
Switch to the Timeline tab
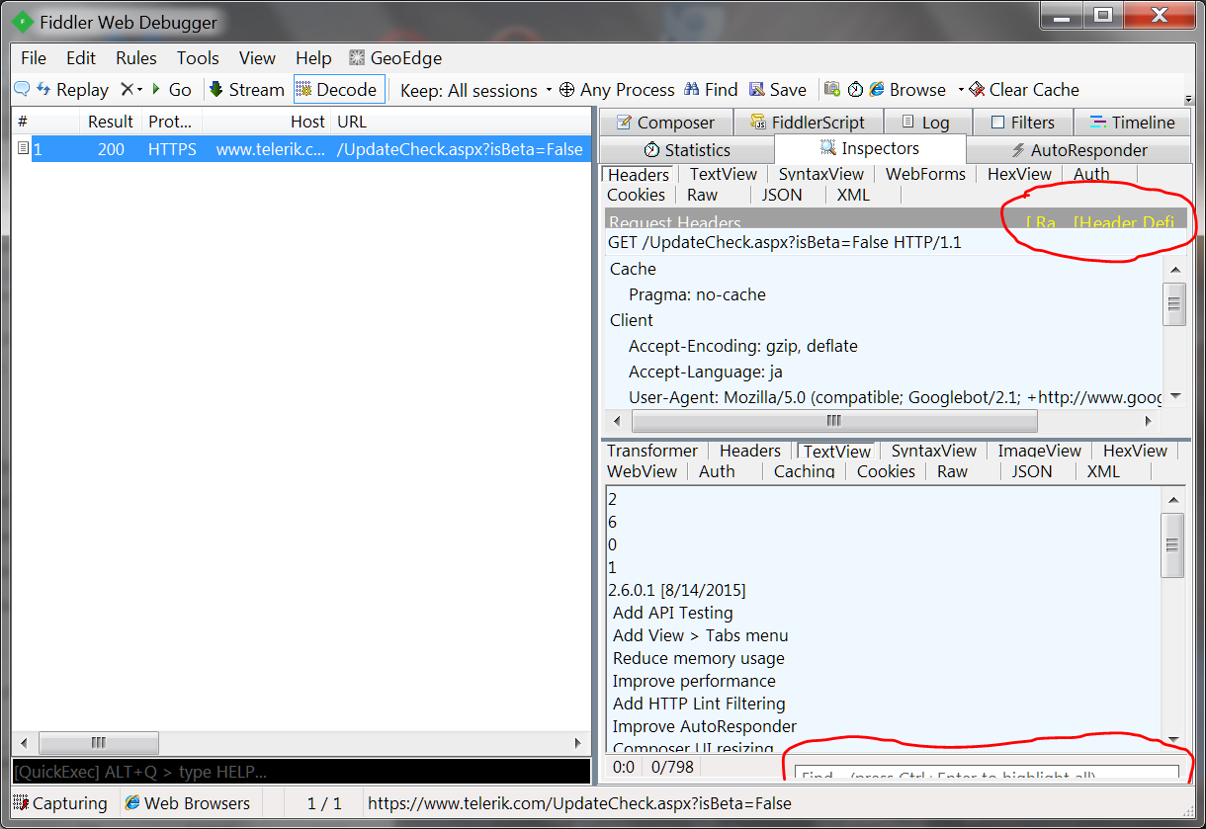[x=1132, y=123]
